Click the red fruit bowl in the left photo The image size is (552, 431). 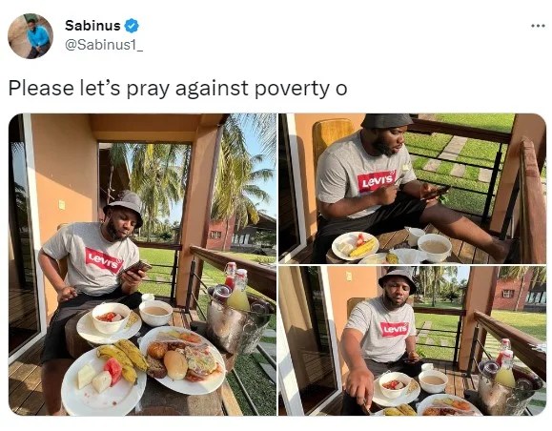[111, 318]
